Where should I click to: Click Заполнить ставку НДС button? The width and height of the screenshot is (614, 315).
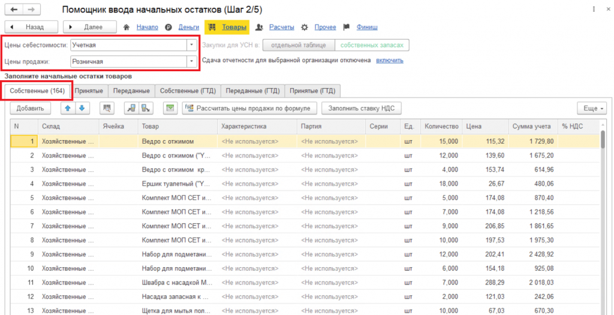pyautogui.click(x=361, y=108)
